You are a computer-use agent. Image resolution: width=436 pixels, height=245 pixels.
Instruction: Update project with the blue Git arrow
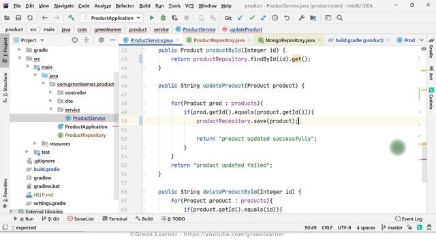tap(240, 18)
